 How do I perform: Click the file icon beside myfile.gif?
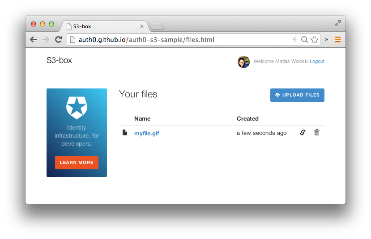pos(125,133)
